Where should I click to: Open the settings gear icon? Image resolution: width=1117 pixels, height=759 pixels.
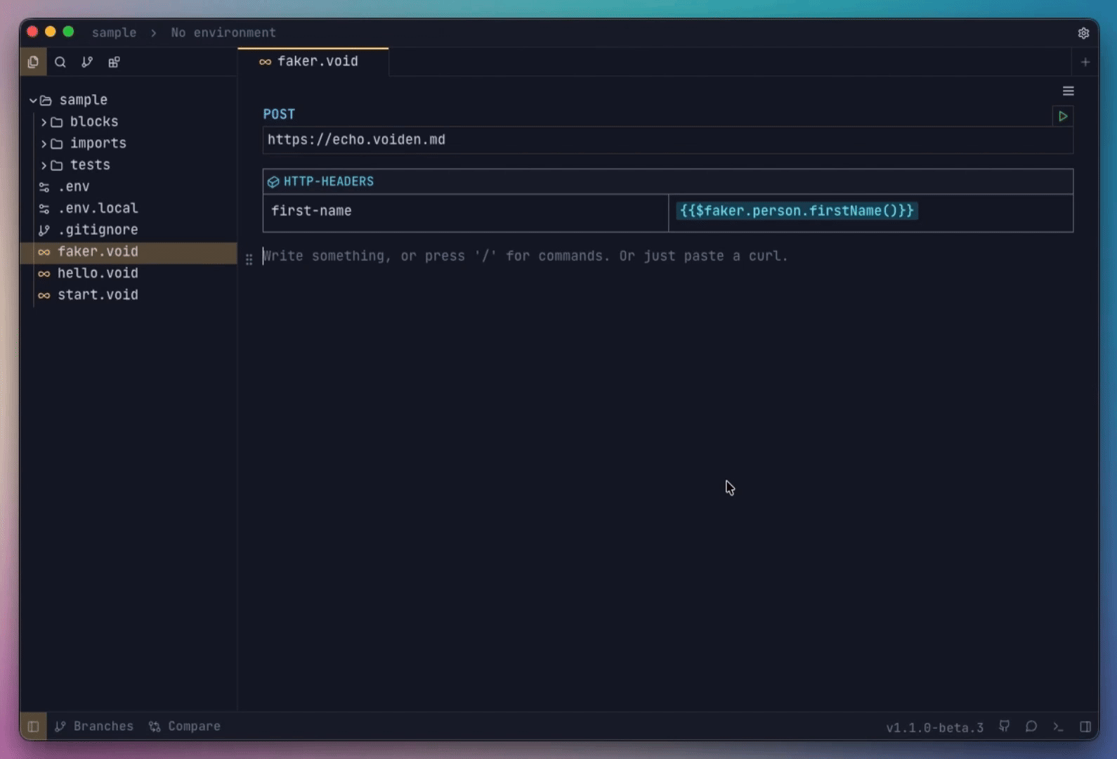tap(1083, 33)
